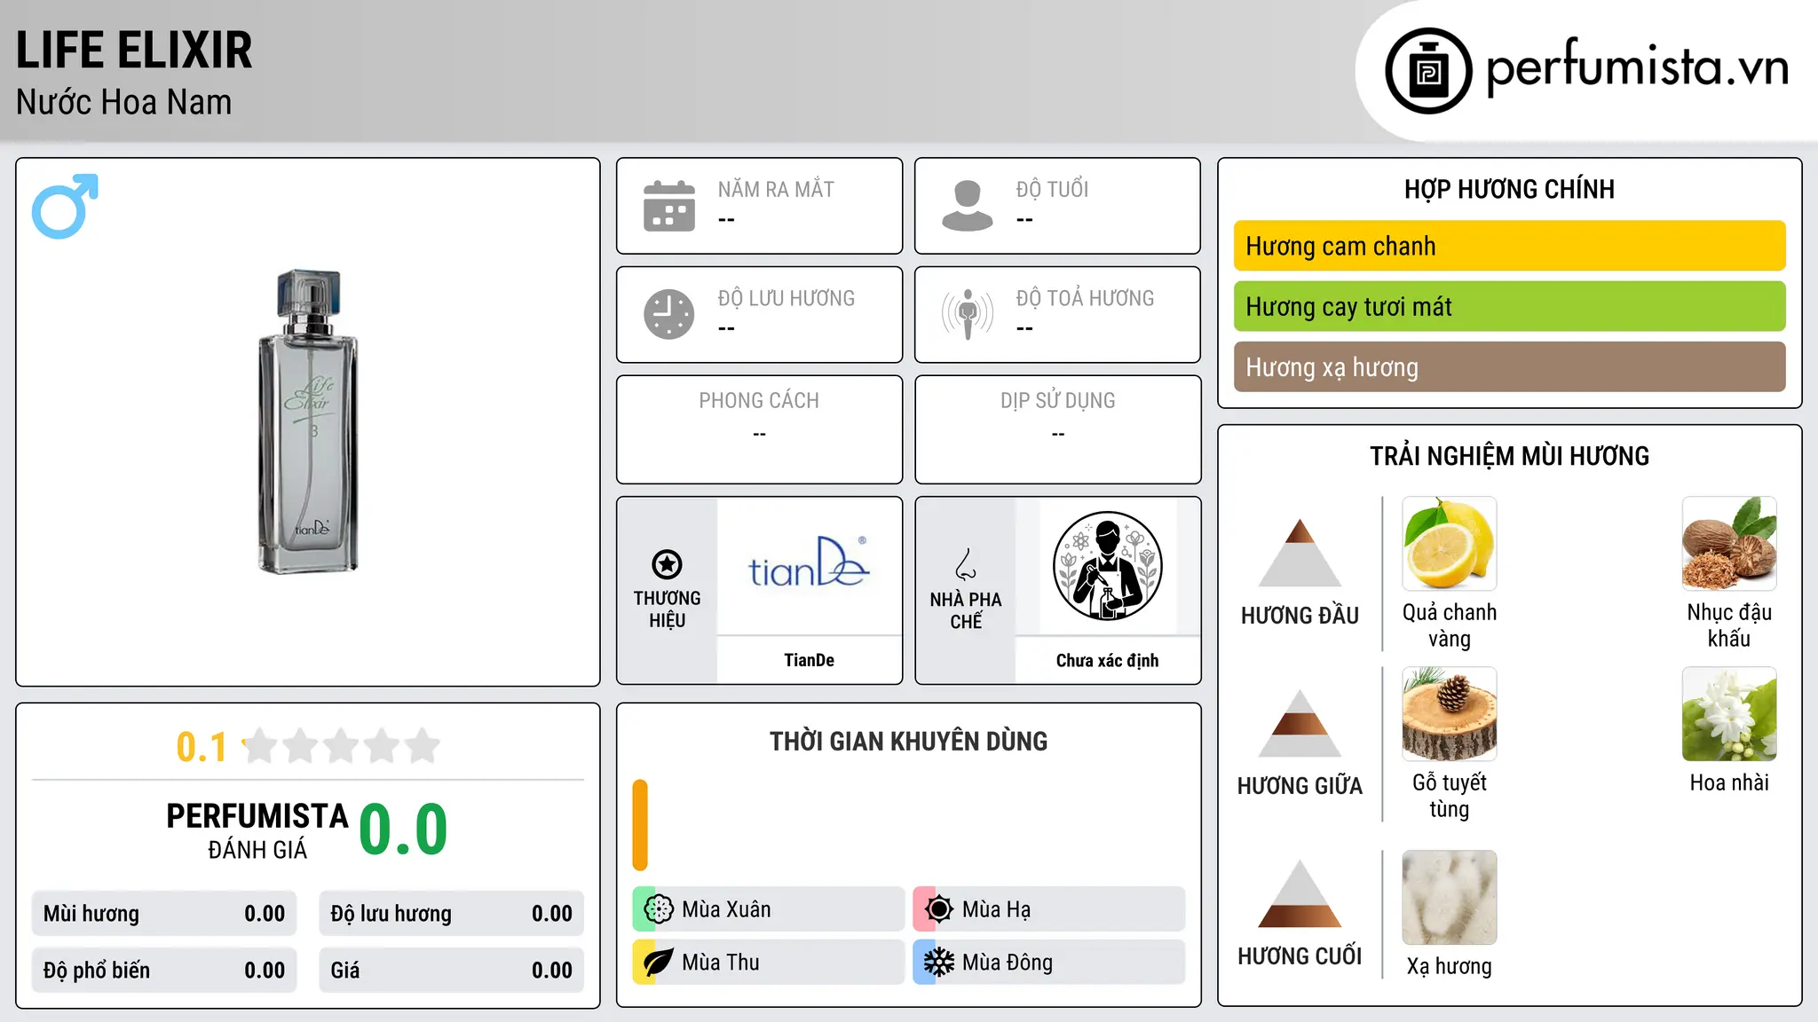Click the sillage icon beside Độ toả hương
This screenshot has width=1818, height=1022.
pyautogui.click(x=968, y=314)
